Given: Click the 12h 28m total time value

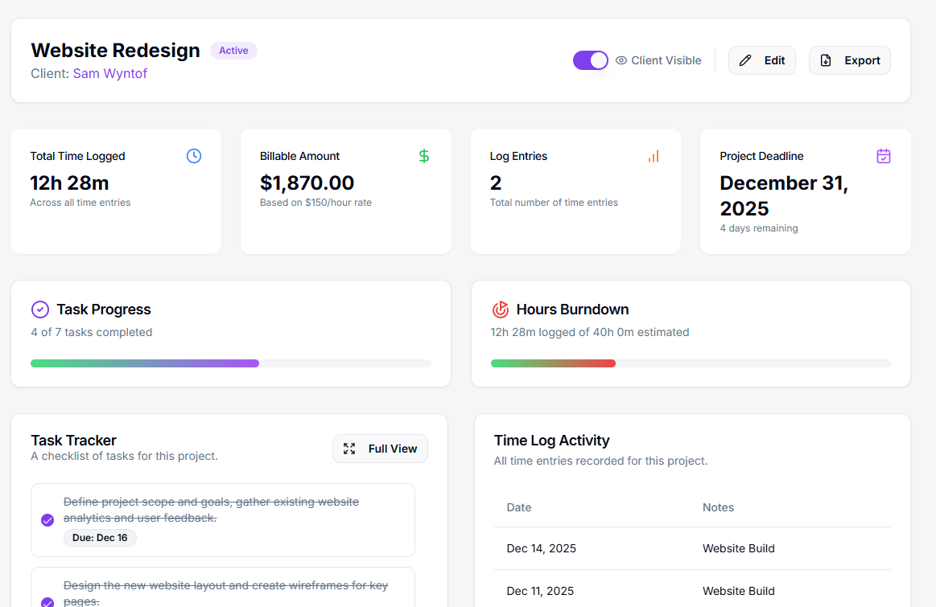Looking at the screenshot, I should [x=69, y=183].
